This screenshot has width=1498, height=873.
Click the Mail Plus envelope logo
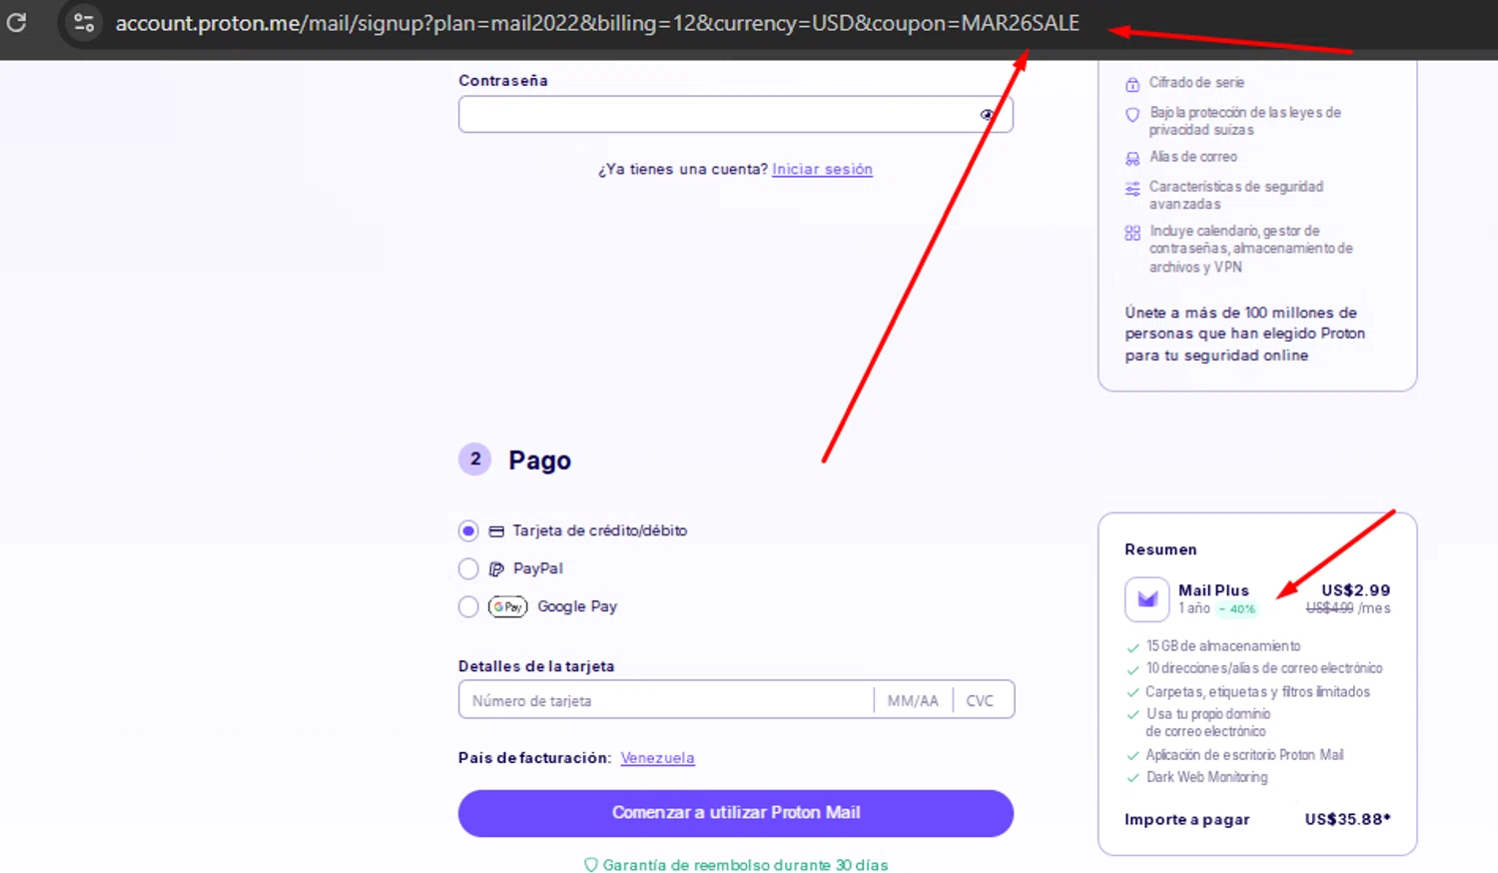pyautogui.click(x=1147, y=599)
